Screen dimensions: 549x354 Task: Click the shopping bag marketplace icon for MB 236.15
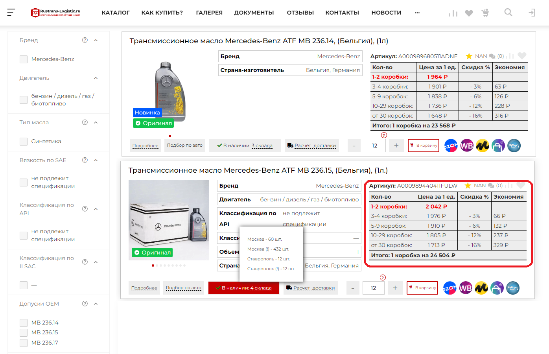(x=497, y=288)
